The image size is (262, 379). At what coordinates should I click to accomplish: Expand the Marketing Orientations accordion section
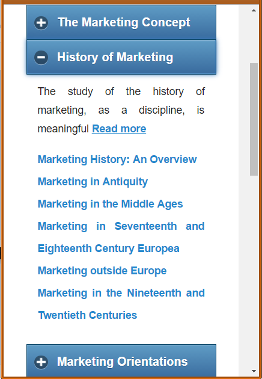[121, 360]
